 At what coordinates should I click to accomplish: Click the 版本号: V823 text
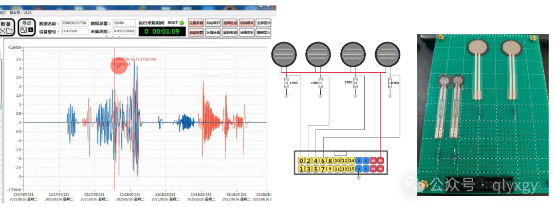tap(21, 13)
